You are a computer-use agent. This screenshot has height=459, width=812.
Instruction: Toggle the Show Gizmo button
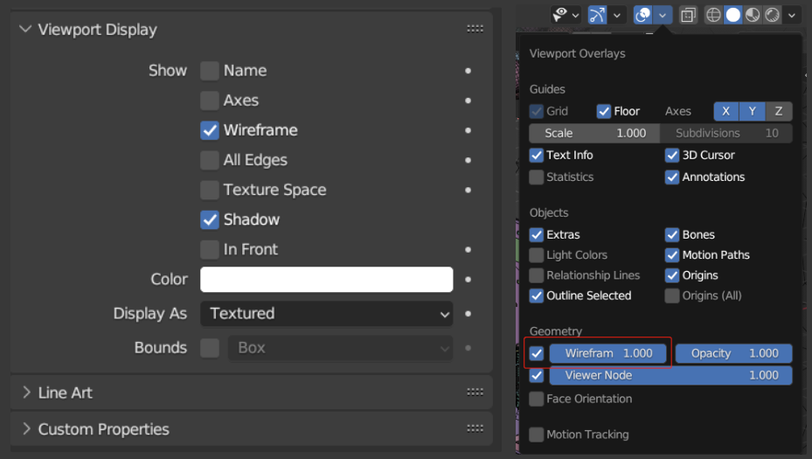(x=598, y=15)
